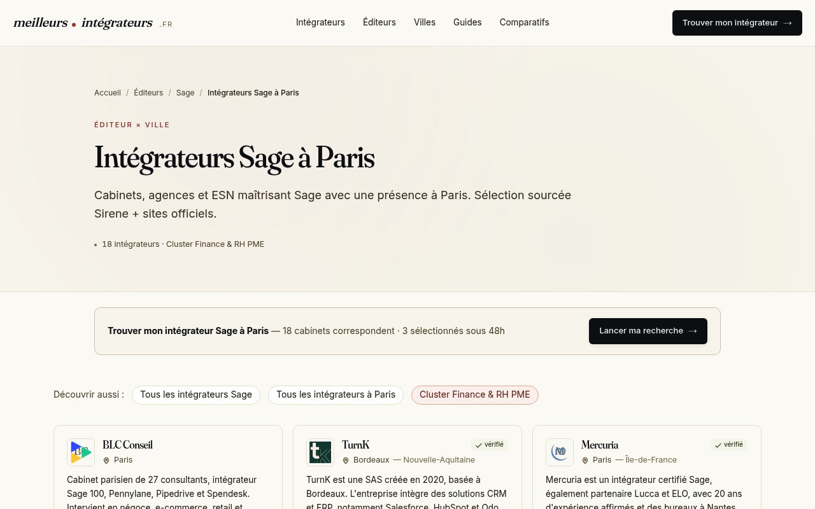The width and height of the screenshot is (815, 509).
Task: Open the Villes menu item
Action: tap(425, 22)
